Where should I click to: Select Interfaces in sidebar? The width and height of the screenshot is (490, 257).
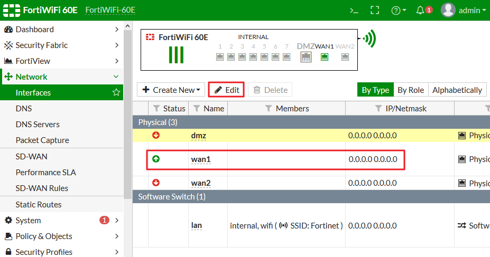[x=61, y=93]
